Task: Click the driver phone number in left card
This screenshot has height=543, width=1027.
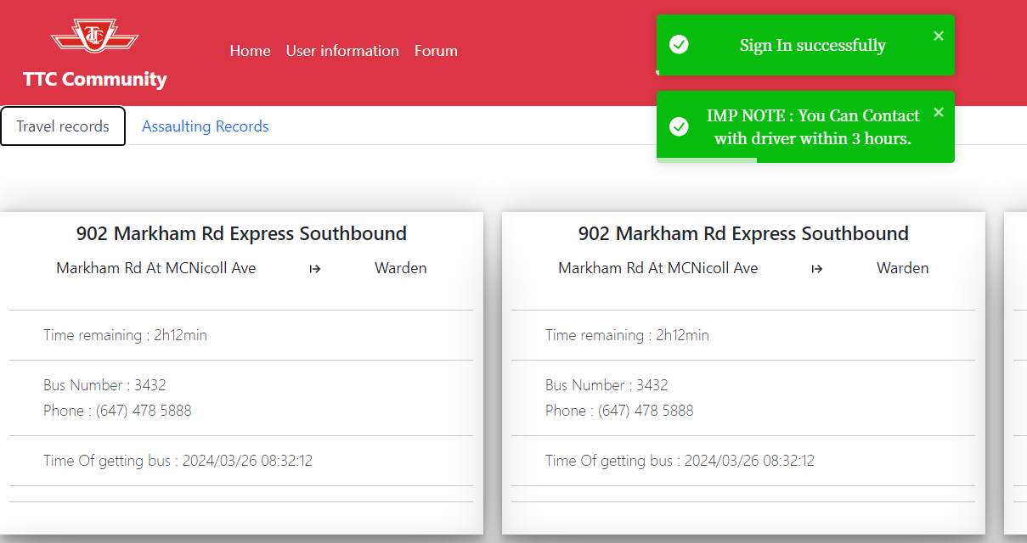Action: point(144,411)
